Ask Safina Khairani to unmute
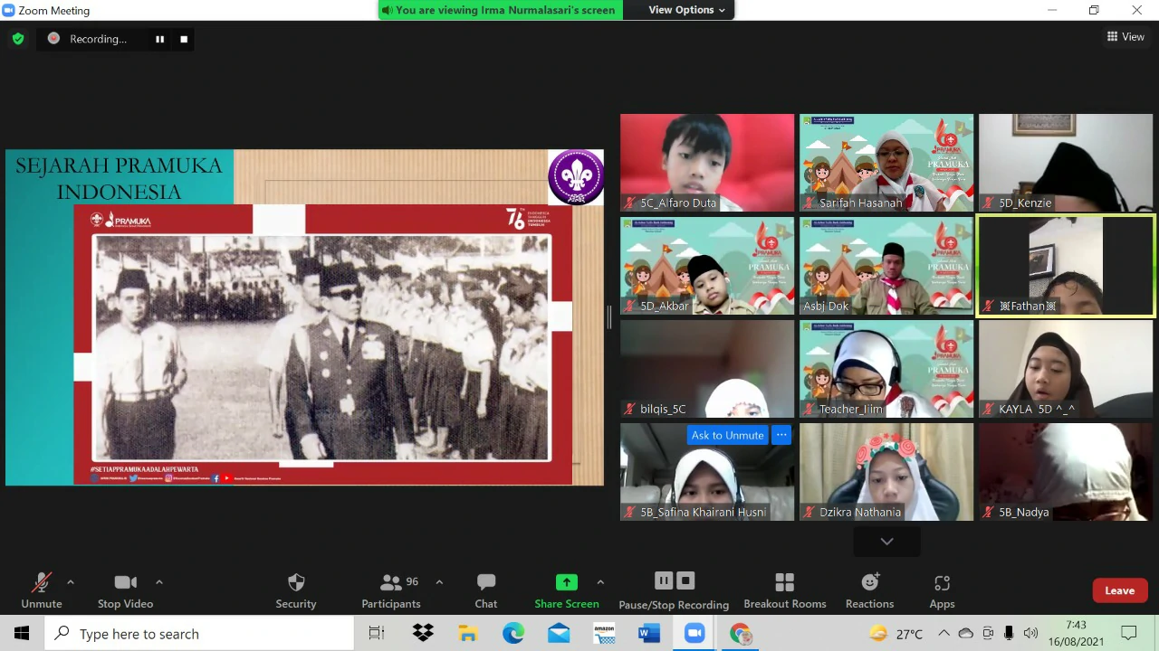Screen dimensions: 1159x651 point(727,435)
